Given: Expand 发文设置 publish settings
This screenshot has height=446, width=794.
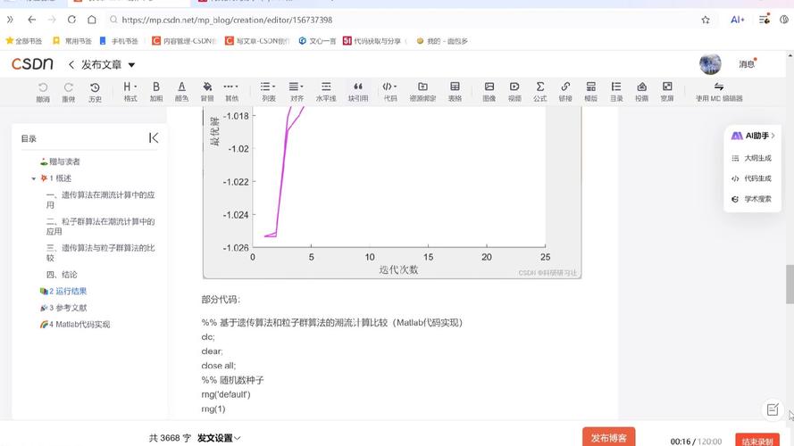Looking at the screenshot, I should [219, 438].
